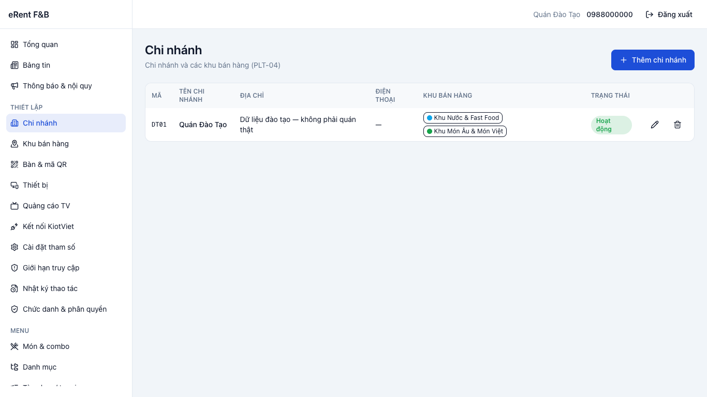This screenshot has width=707, height=397.
Task: Click the MÃ column header
Action: click(157, 96)
